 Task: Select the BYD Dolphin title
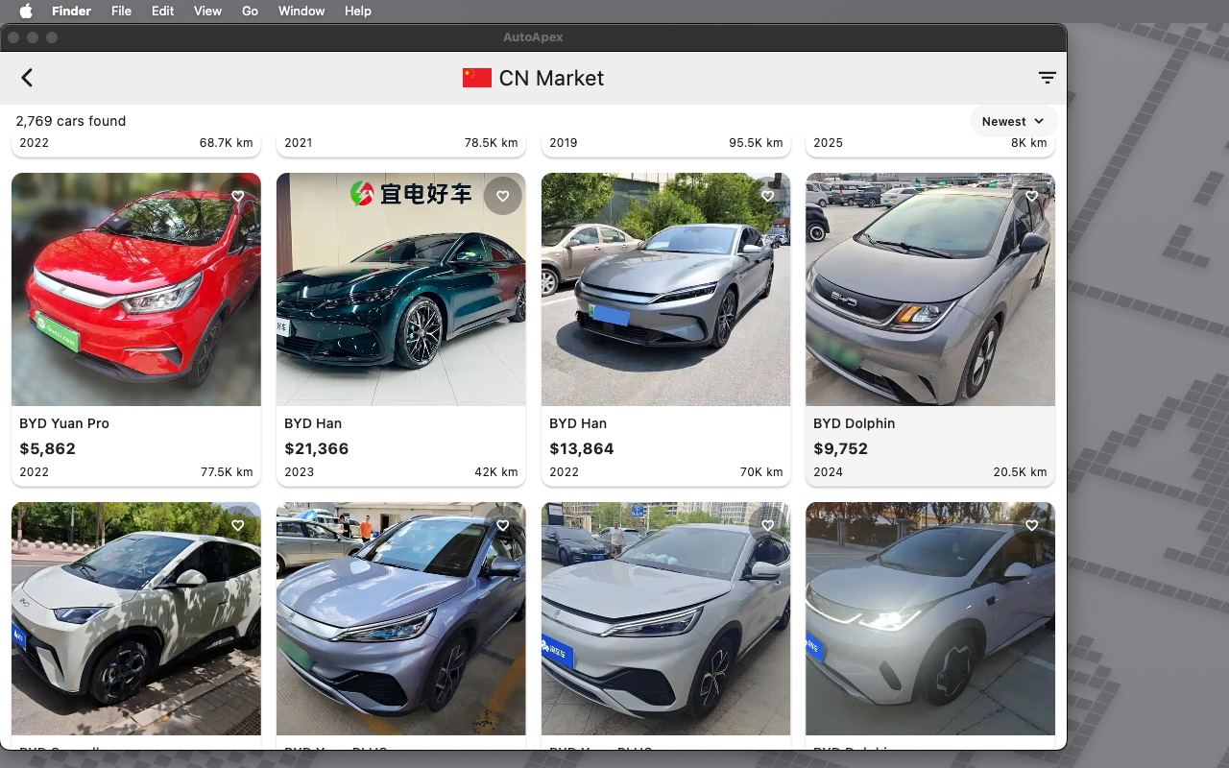click(855, 423)
